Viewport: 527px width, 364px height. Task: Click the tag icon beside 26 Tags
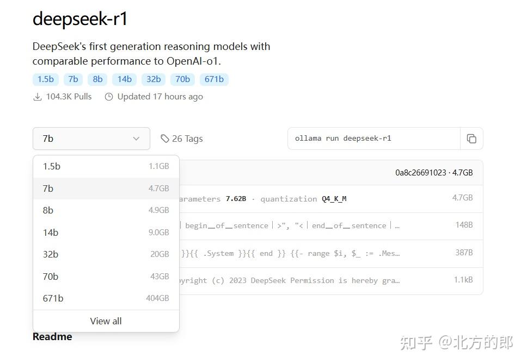click(x=164, y=139)
